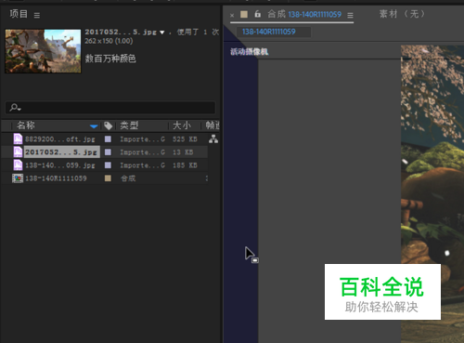This screenshot has width=464, height=343.
Task: Click the 138-140R1111059 breadcrumb tab
Action: [274, 32]
